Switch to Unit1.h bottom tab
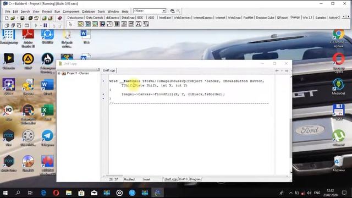 click(x=183, y=179)
